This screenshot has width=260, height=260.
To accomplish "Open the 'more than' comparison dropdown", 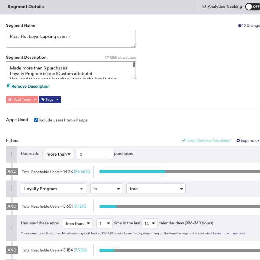I will tap(59, 154).
